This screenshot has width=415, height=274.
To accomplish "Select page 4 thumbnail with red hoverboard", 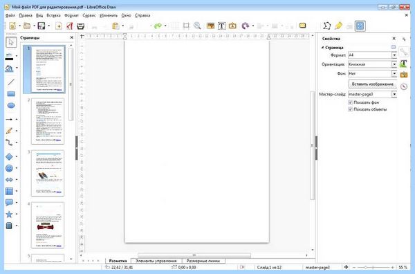I will point(48,225).
